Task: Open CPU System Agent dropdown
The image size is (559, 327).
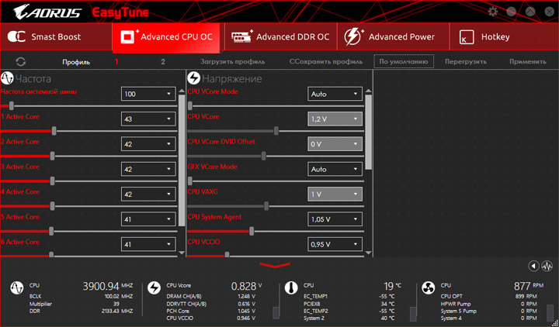Action: 335,219
